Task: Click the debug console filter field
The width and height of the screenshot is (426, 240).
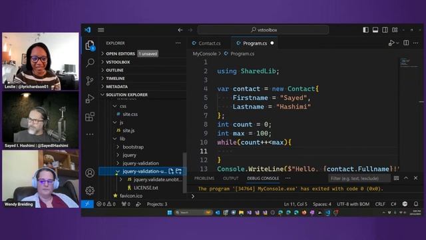Action: 359,178
